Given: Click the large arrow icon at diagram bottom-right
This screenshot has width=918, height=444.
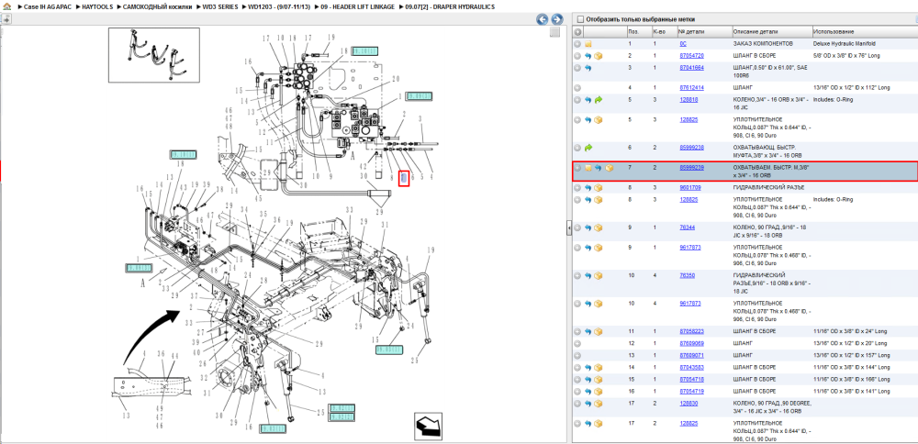Looking at the screenshot, I should [428, 426].
